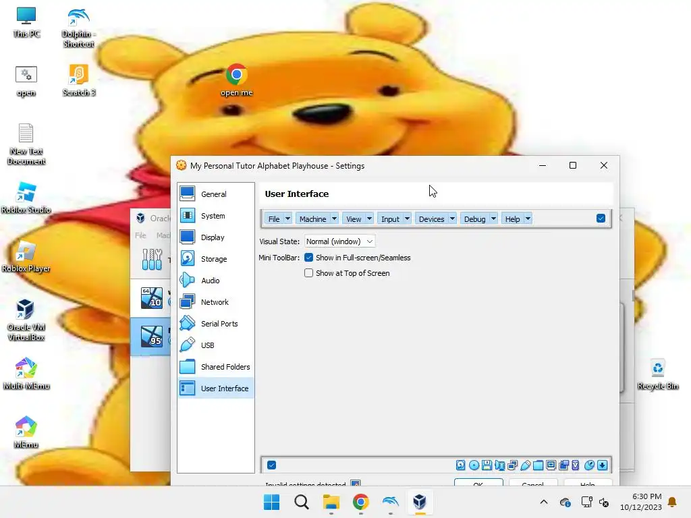This screenshot has width=691, height=518.
Task: Click the audio indicator in status bar editor
Action: coord(500,465)
